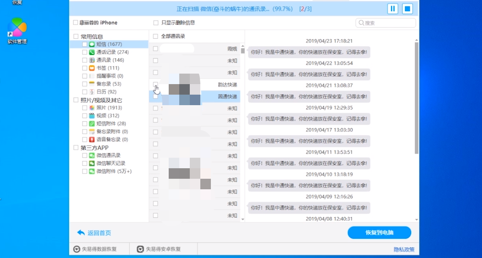Screen dimensions: 482x258
Task: Open the 通话记录 (274) phone icon
Action: pos(92,52)
